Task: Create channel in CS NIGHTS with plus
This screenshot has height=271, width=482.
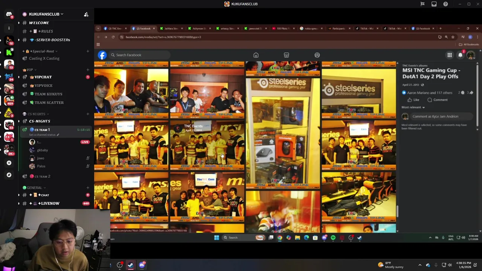Action: [x=88, y=114]
